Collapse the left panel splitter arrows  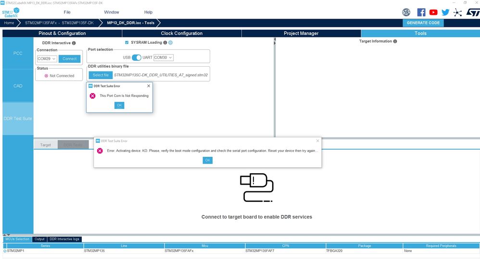(x=275, y=41)
